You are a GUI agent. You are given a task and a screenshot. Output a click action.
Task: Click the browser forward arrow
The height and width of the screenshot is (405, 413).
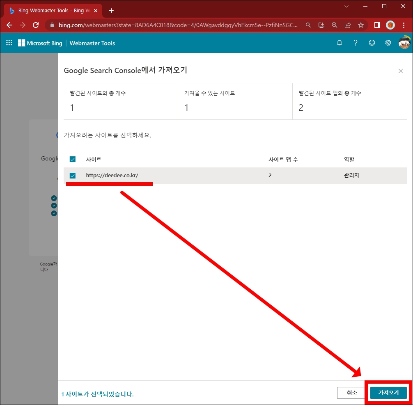tap(23, 25)
